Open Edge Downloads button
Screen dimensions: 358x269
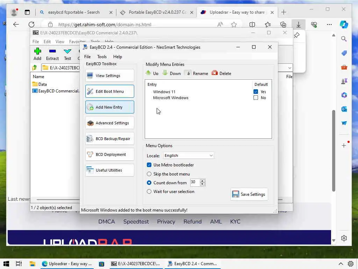[x=299, y=25]
